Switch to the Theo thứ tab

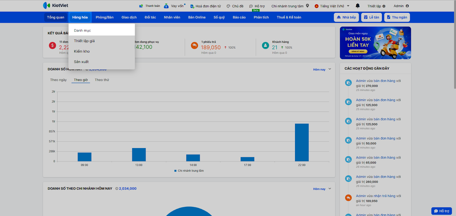pyautogui.click(x=102, y=80)
